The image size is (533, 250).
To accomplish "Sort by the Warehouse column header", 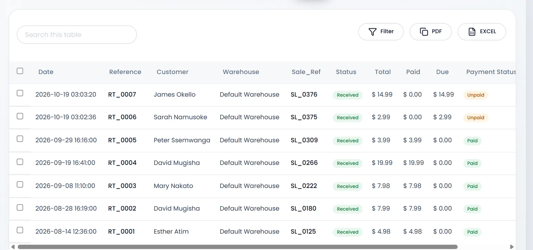I will [241, 72].
